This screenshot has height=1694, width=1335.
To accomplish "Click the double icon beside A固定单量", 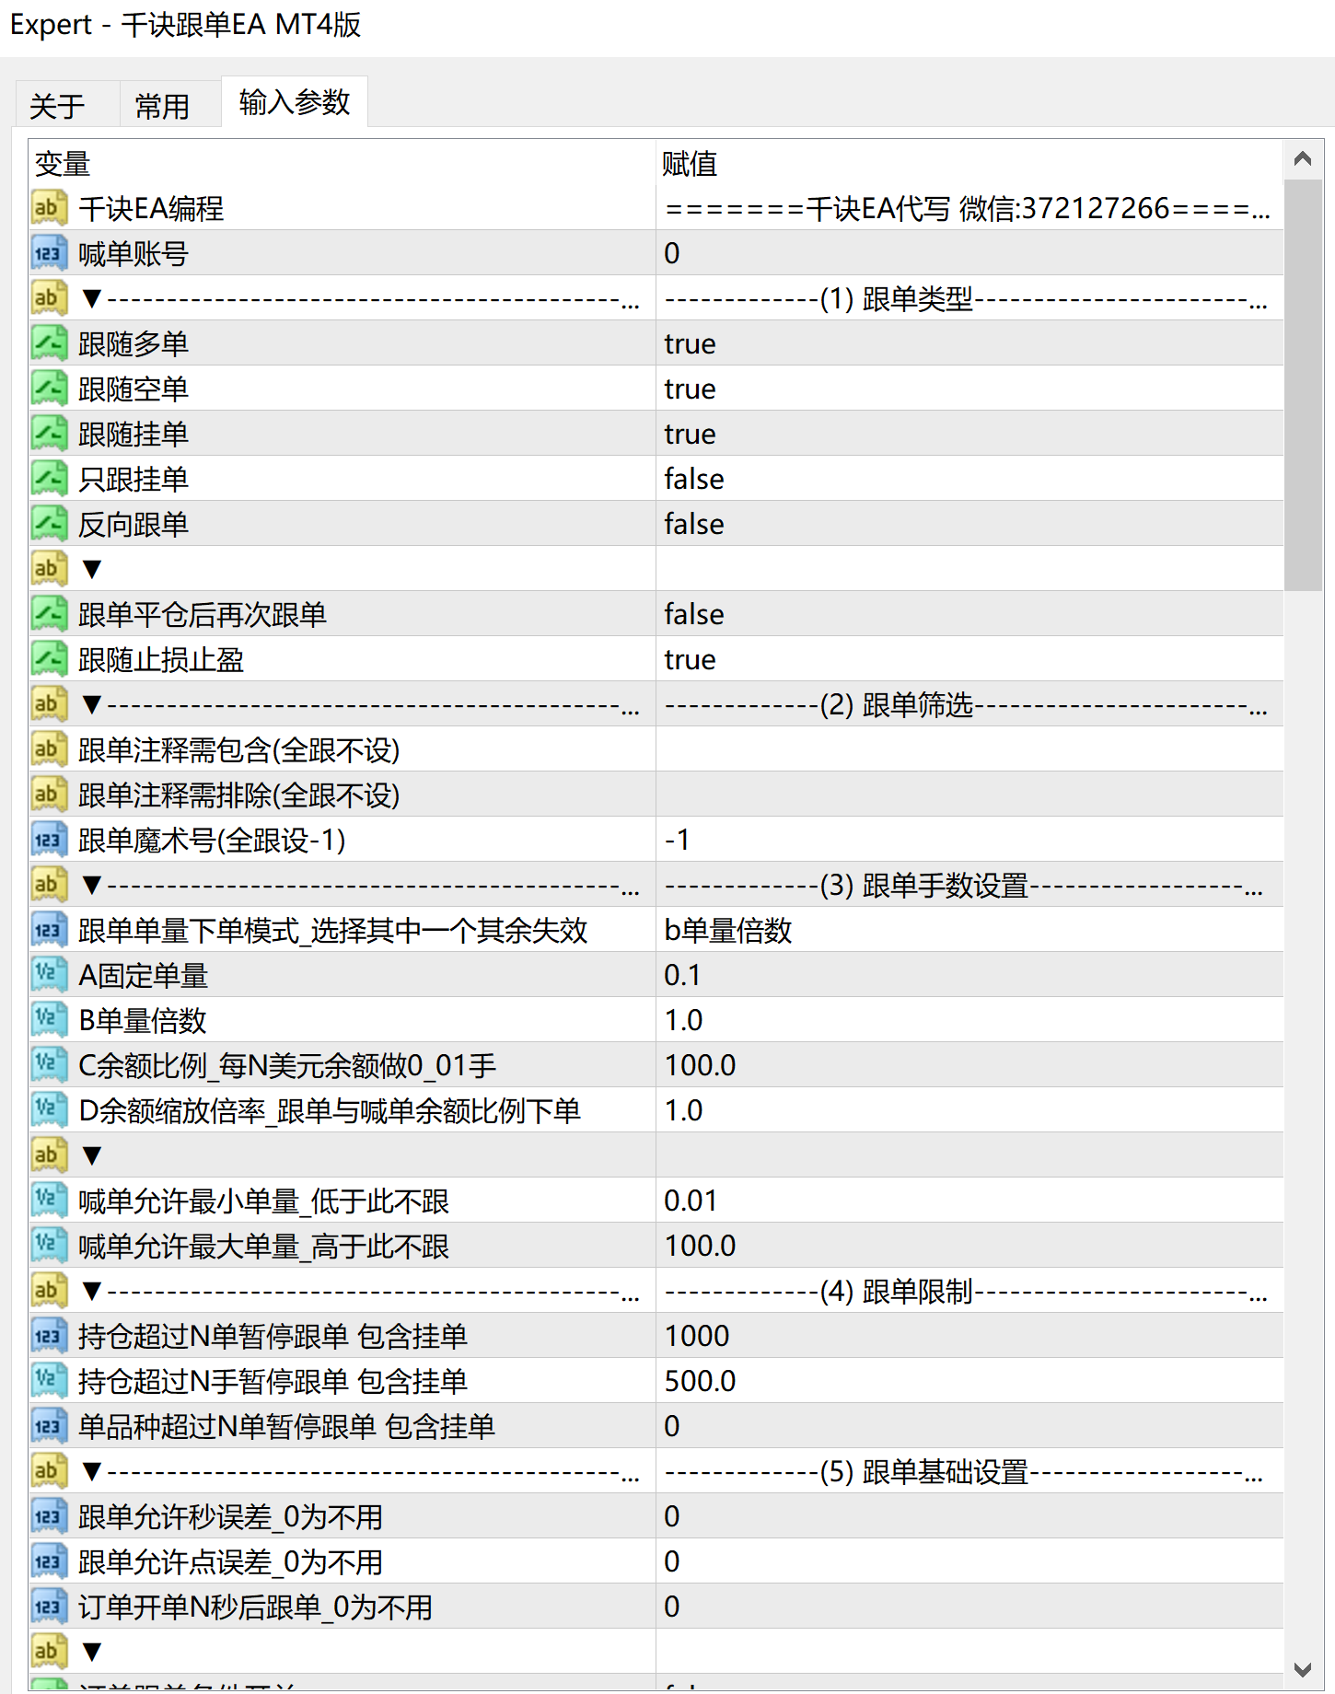I will tap(49, 975).
